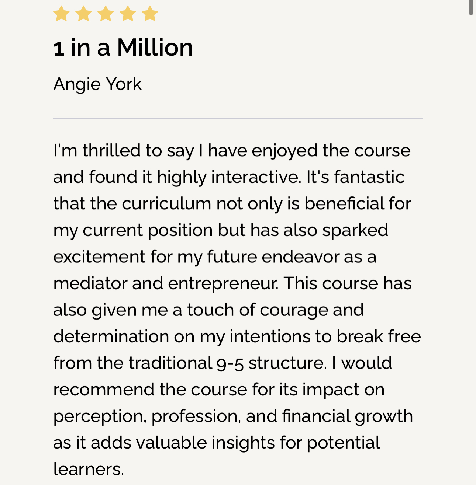Click the second rating star
Viewport: 476px width, 485px height.
(83, 14)
